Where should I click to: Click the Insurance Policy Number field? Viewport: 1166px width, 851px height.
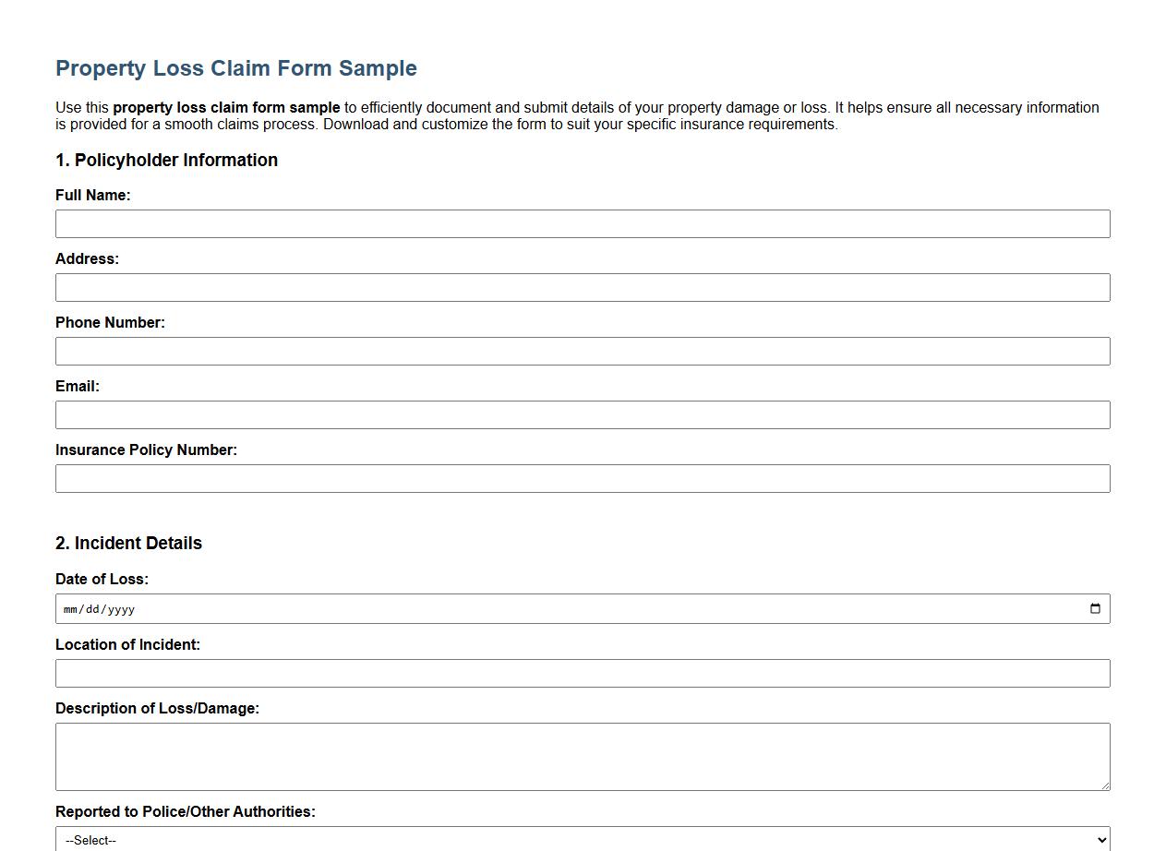coord(583,478)
